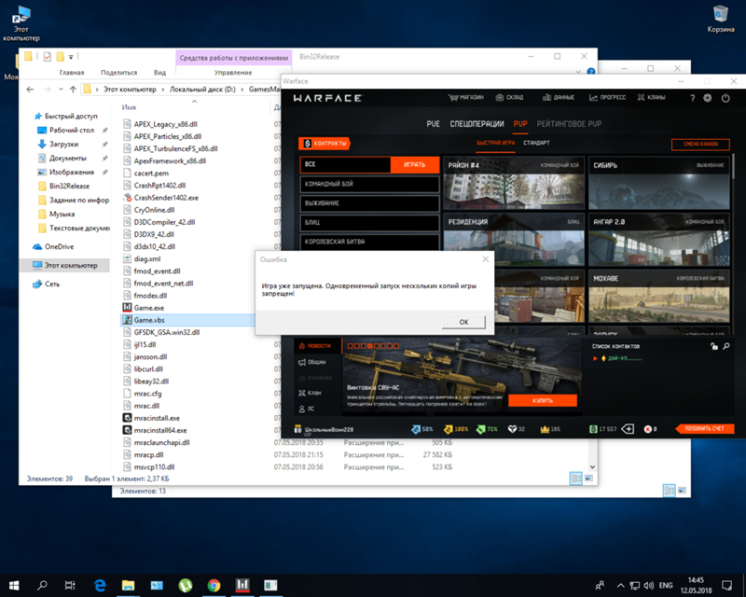Viewport: 746px width, 597px height.
Task: Open the Warface shop (Магазин) cart icon
Action: tap(453, 98)
